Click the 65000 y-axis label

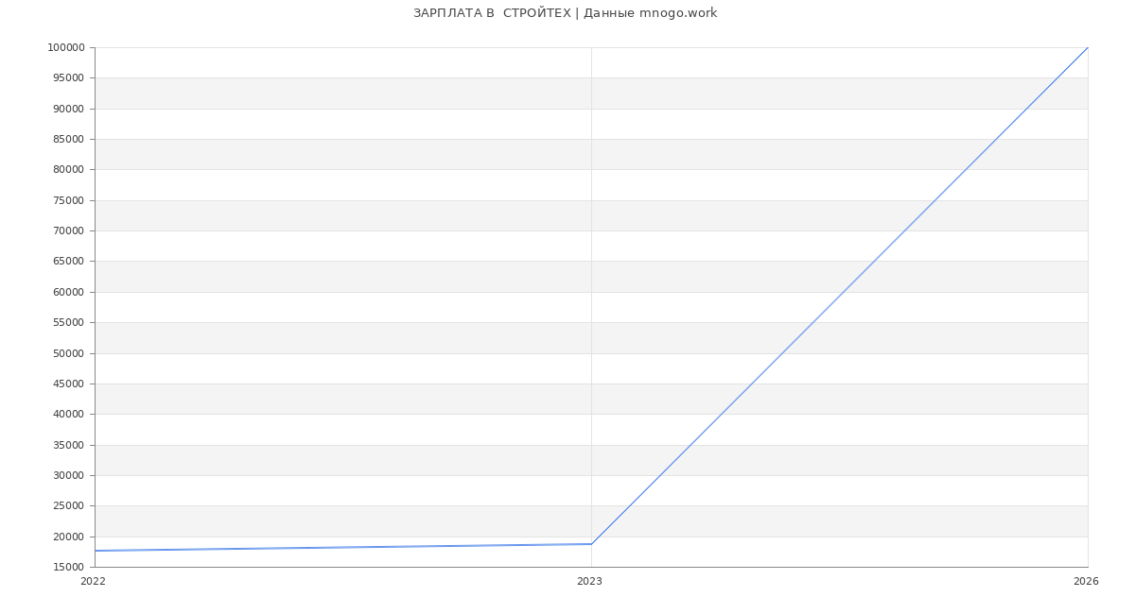click(x=68, y=262)
